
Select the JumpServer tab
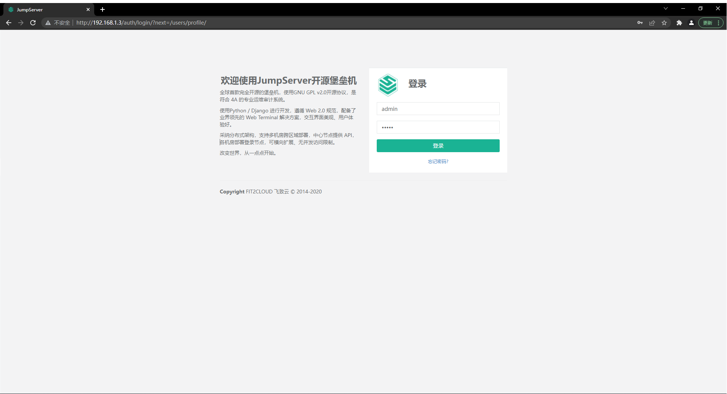[48, 9]
